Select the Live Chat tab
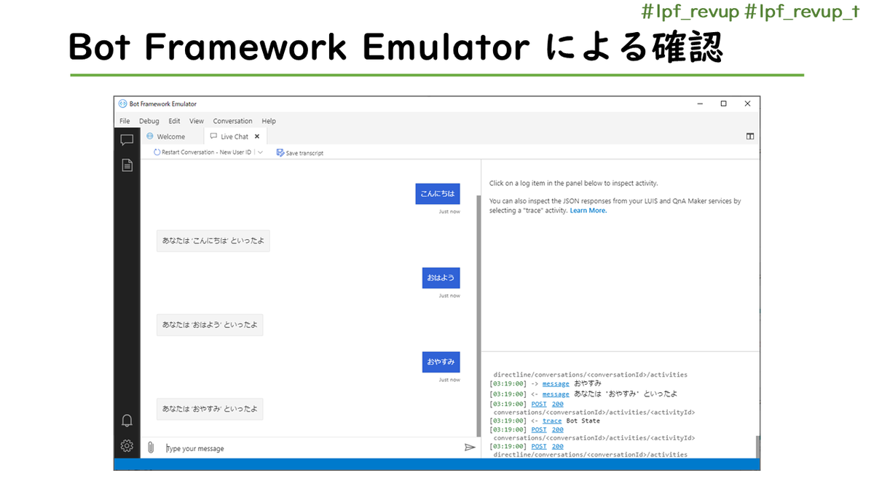 (x=235, y=136)
